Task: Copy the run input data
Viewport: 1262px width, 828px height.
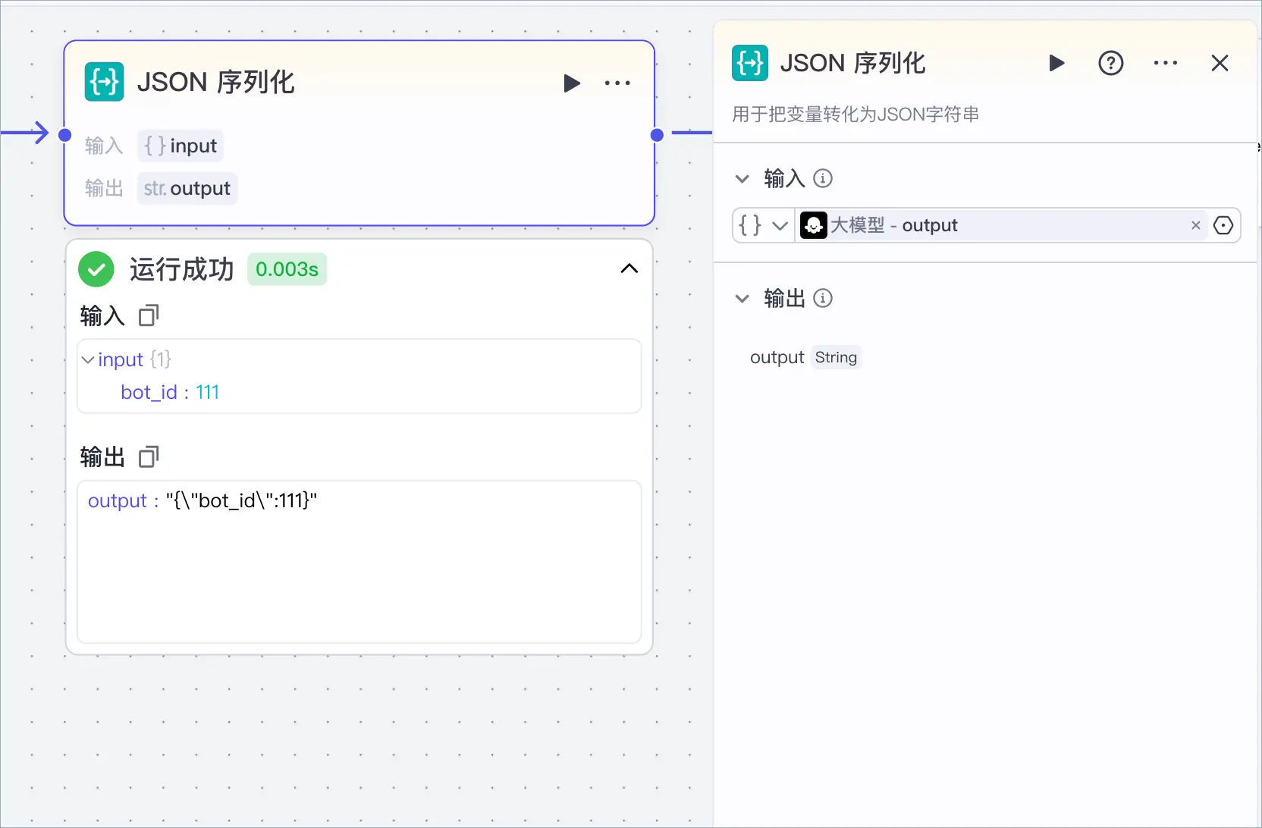Action: pyautogui.click(x=149, y=315)
